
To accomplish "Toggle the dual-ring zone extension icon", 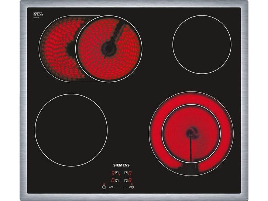I will [131, 187].
